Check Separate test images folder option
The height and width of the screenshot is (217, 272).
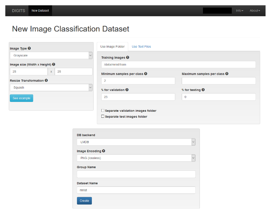pos(103,117)
